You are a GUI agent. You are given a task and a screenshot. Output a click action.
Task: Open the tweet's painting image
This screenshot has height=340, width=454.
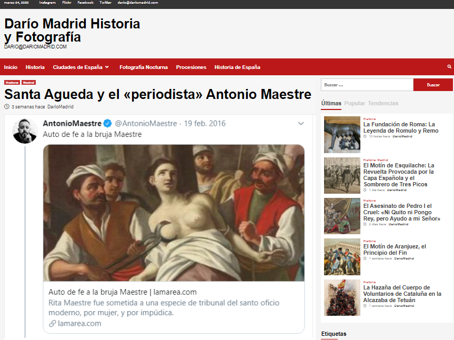point(174,213)
